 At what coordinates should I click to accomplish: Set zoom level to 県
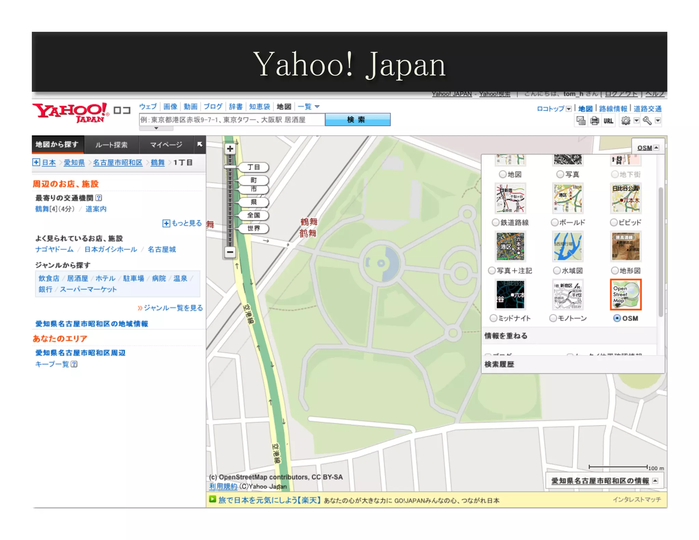coord(254,202)
